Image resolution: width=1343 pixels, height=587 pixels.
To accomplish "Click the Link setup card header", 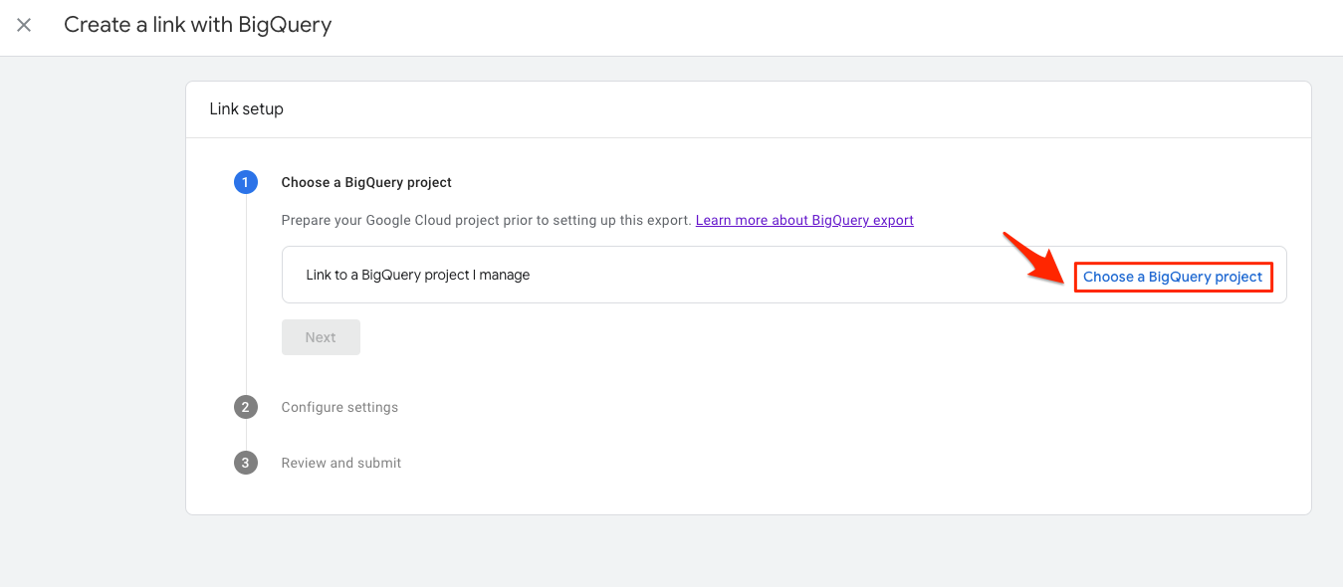I will pyautogui.click(x=247, y=109).
